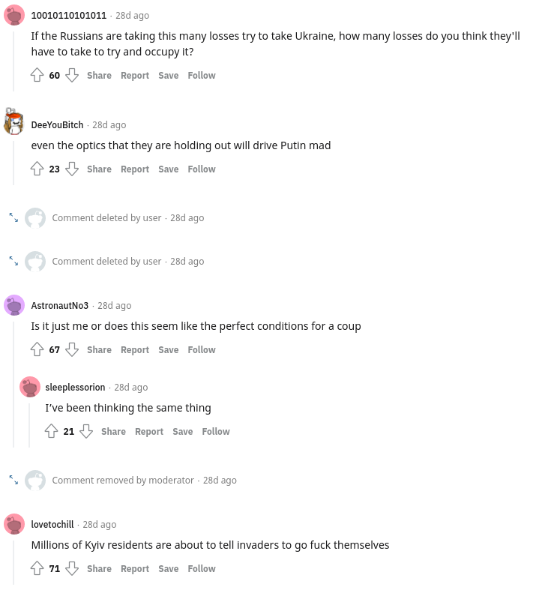Image resolution: width=542 pixels, height=590 pixels.
Task: Expand the first deleted comment
Action: tap(13, 217)
